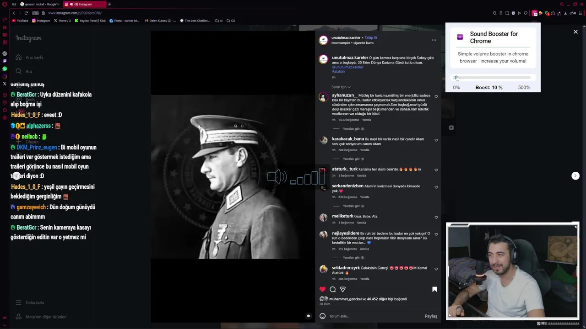Like meliketurk's comment
The image size is (586, 329).
pyautogui.click(x=436, y=217)
